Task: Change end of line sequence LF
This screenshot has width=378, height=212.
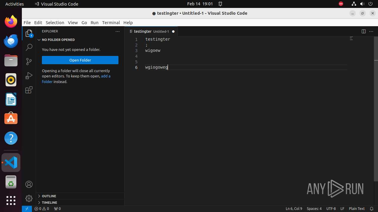Action: (x=342, y=208)
